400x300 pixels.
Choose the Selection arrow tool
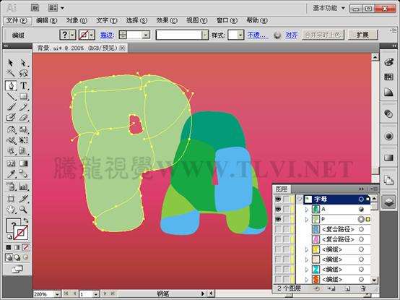11,63
